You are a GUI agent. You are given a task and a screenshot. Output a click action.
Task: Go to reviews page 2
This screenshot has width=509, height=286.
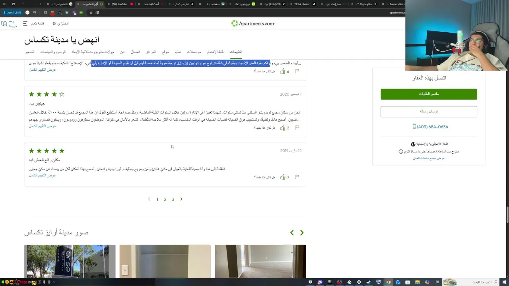(x=165, y=199)
